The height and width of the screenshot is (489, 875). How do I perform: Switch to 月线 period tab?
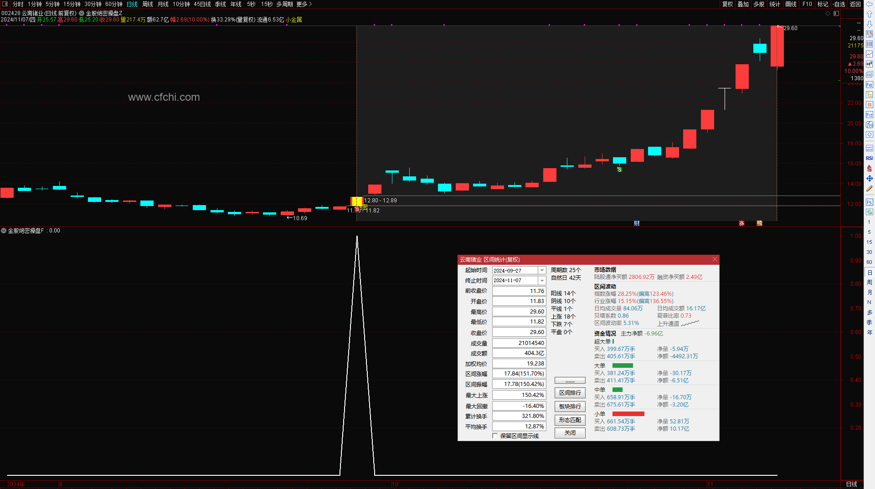coord(163,4)
